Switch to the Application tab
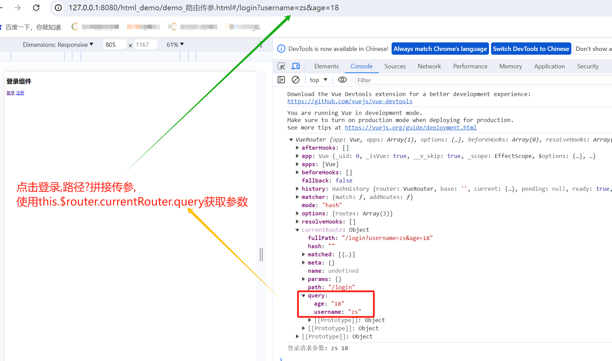Viewport: 612px width, 361px height. (x=549, y=66)
